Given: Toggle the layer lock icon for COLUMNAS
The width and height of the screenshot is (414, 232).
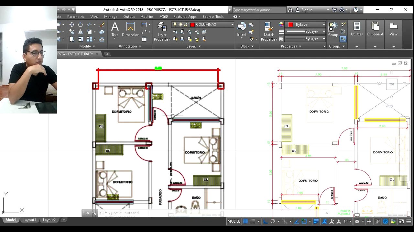Looking at the screenshot, I should click(x=186, y=24).
